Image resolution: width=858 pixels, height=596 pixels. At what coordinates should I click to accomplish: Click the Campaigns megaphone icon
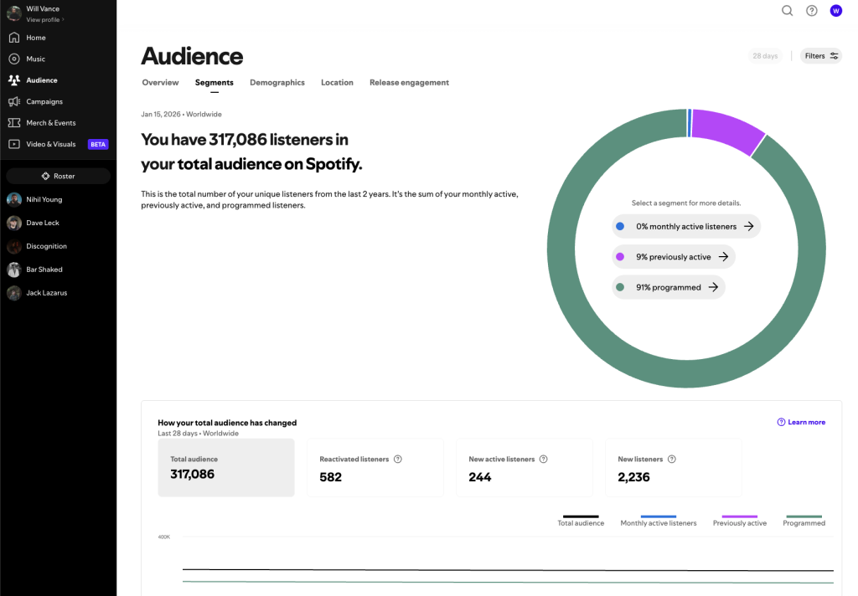point(13,102)
